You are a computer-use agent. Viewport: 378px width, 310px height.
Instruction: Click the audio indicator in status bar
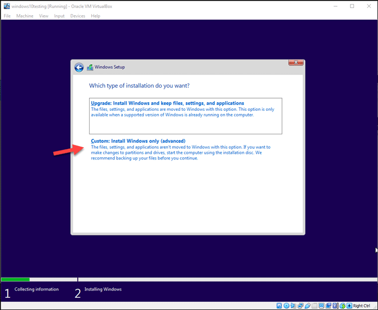click(x=293, y=306)
